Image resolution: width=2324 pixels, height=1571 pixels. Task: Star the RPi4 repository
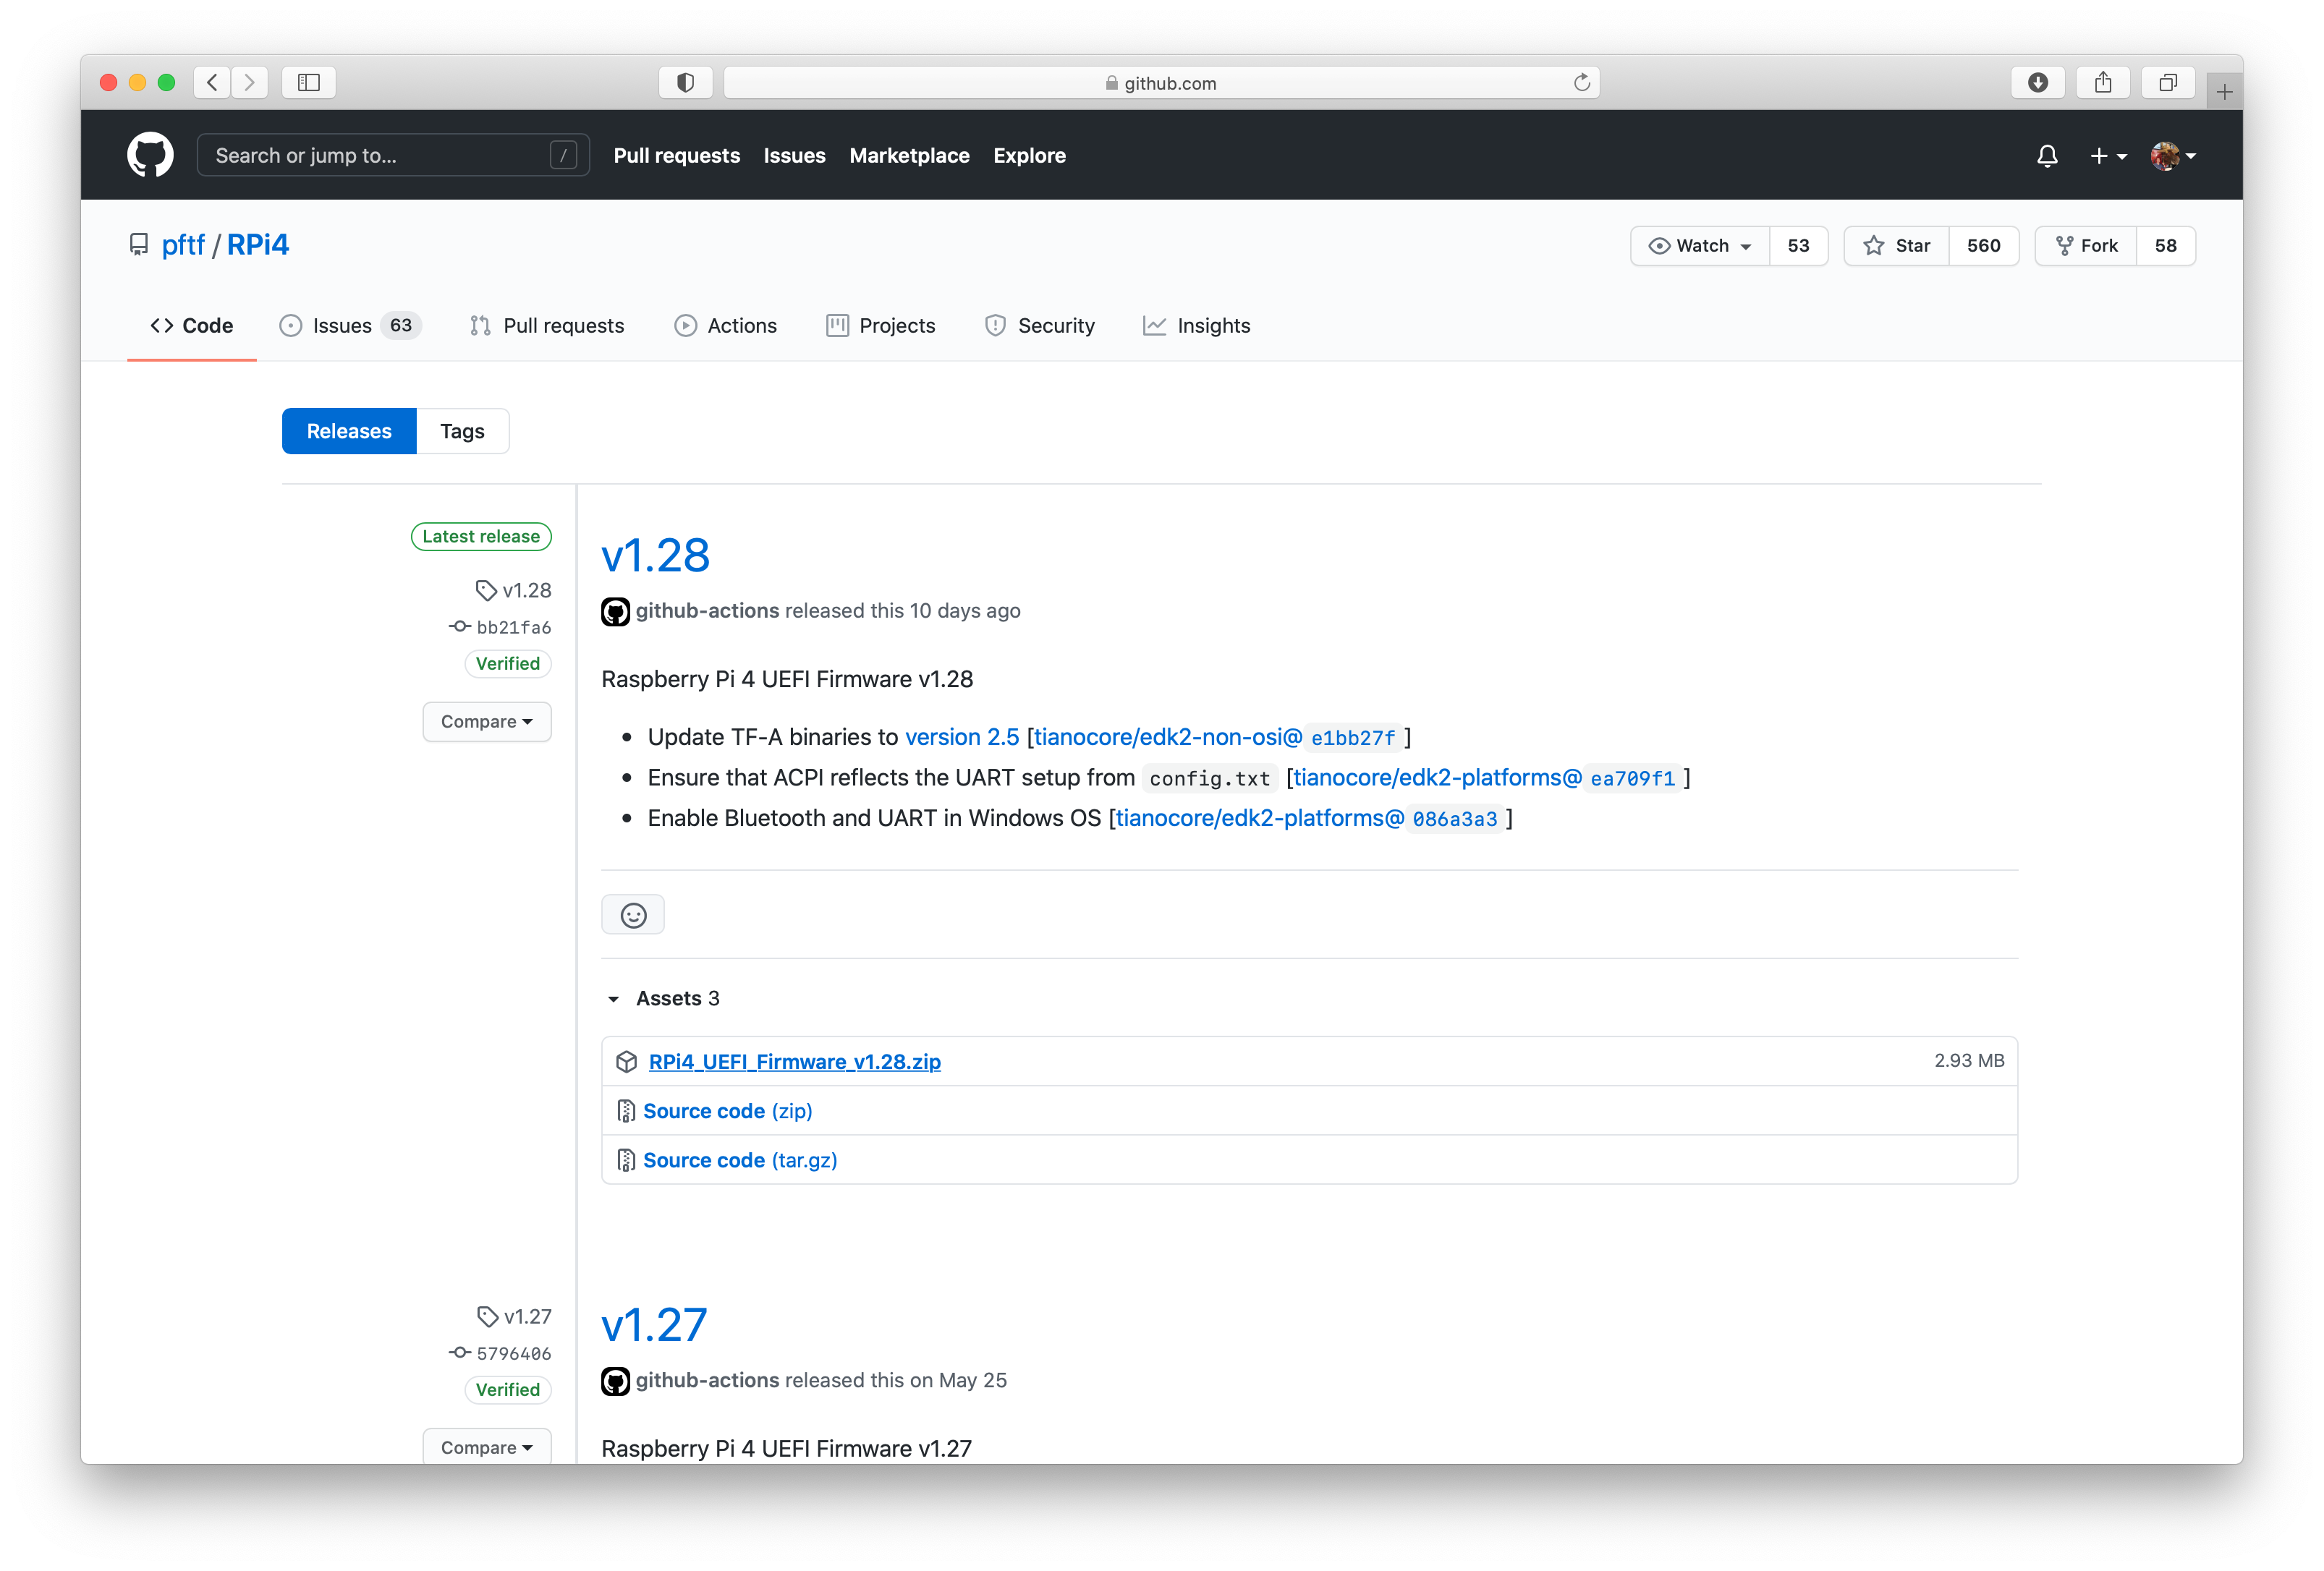point(1897,246)
